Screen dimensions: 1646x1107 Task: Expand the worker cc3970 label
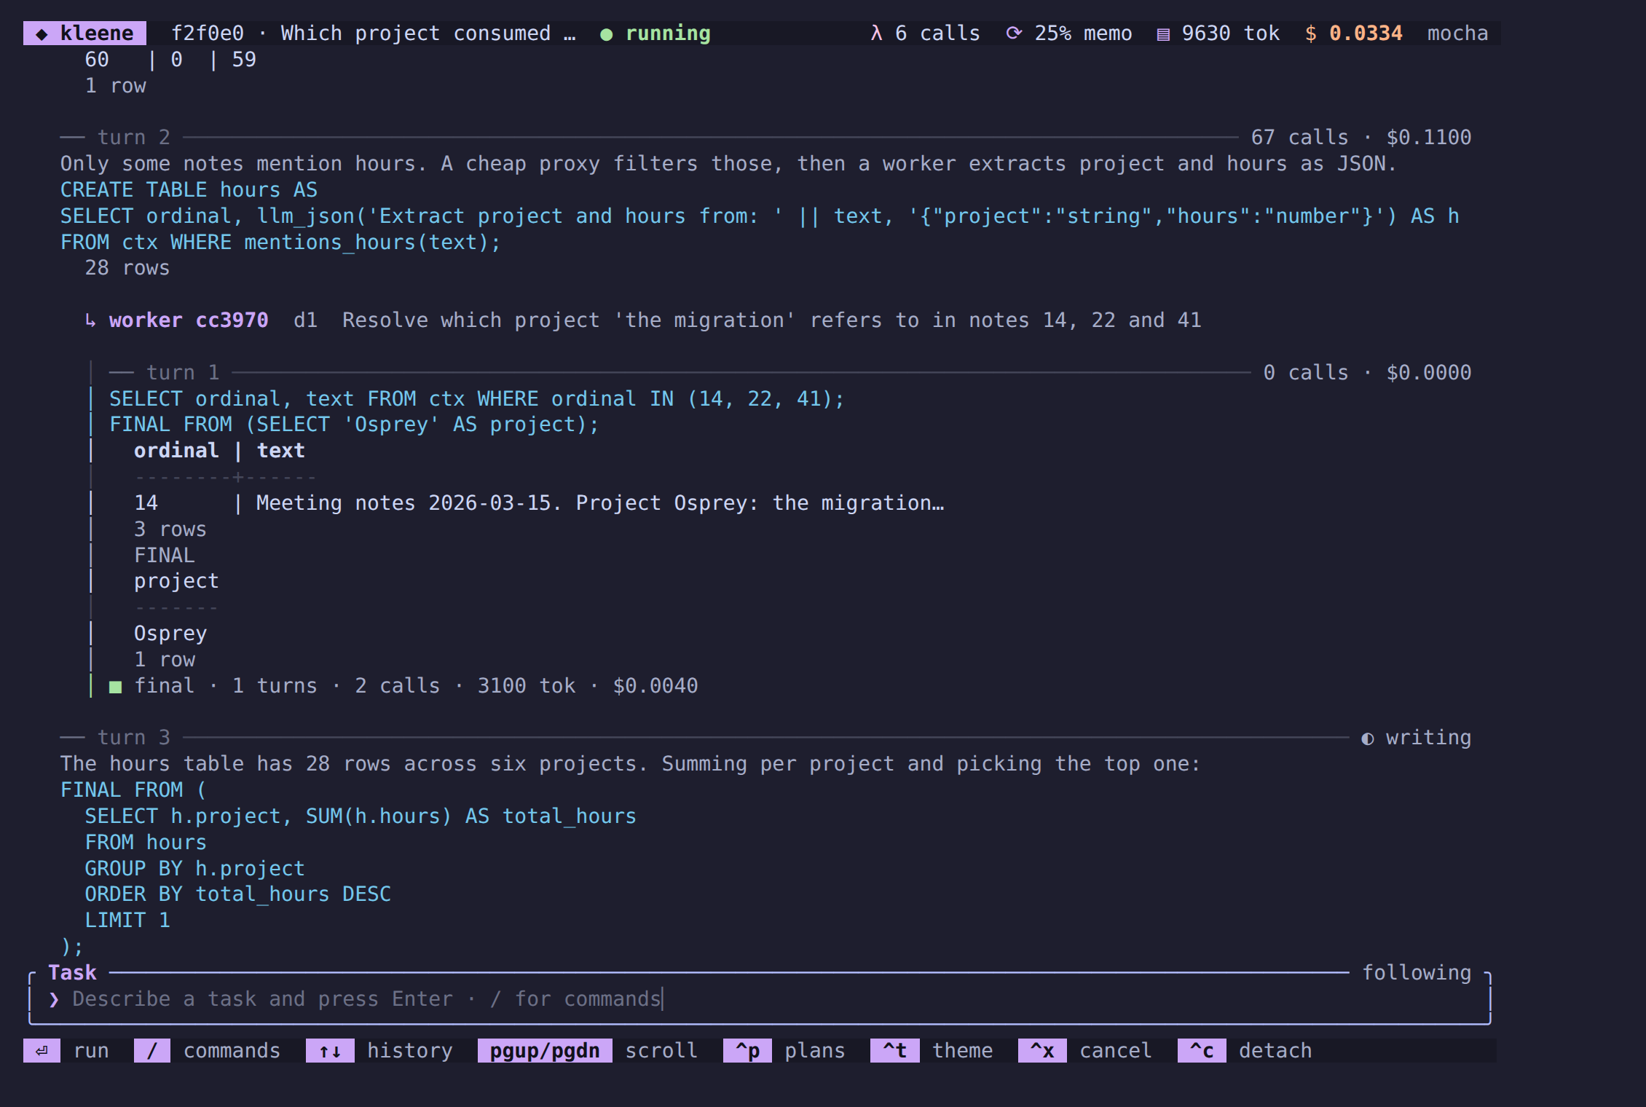point(189,320)
